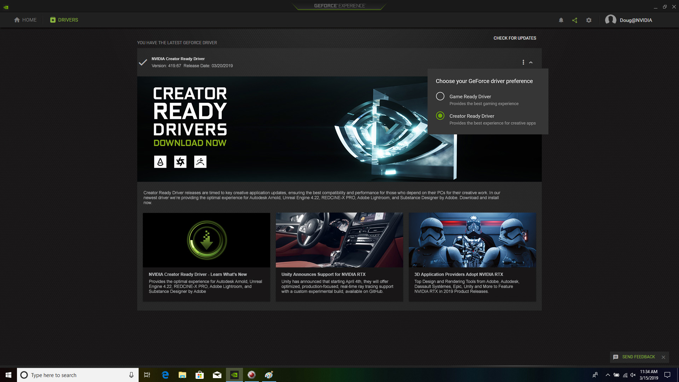The width and height of the screenshot is (679, 382).
Task: Click the user account profile icon
Action: point(610,19)
